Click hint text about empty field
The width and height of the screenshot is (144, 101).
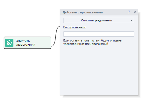[93, 42]
